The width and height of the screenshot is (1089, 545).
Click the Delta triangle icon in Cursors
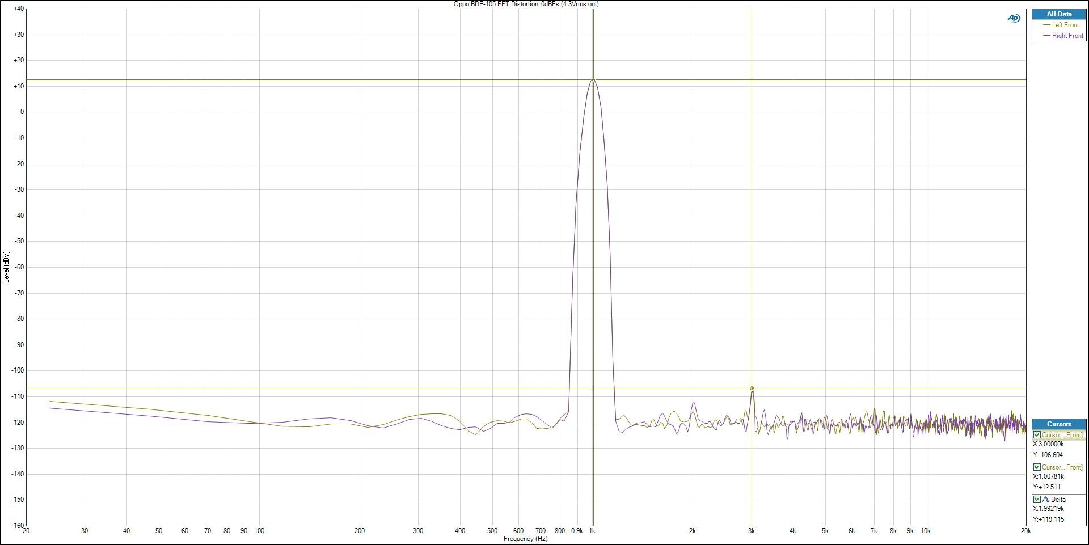point(1045,499)
